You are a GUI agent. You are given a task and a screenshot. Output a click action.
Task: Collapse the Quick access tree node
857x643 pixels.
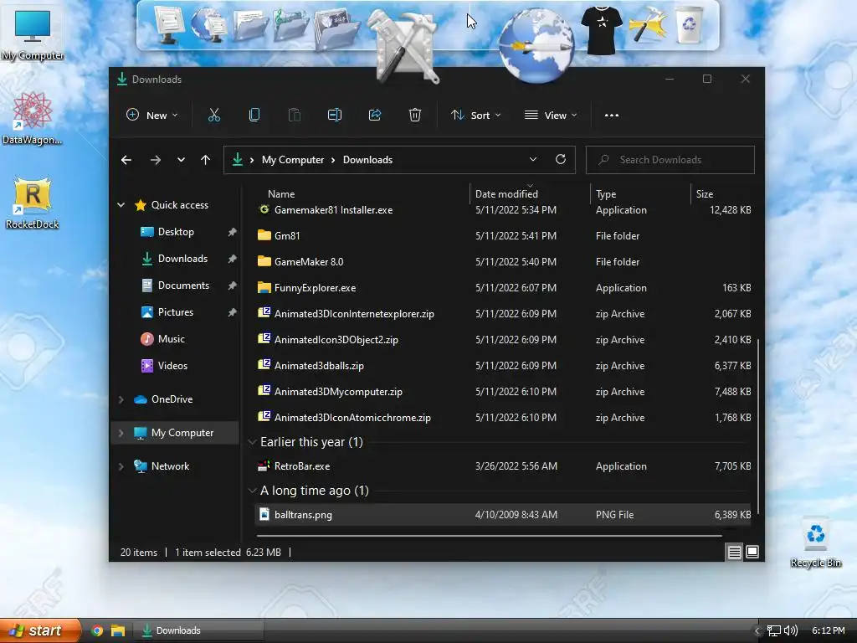(121, 205)
